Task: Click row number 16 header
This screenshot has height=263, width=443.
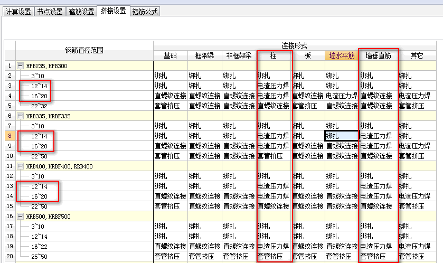Action: coord(10,217)
